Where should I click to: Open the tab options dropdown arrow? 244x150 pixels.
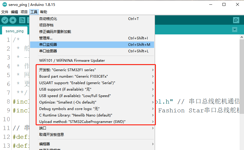click(235, 30)
